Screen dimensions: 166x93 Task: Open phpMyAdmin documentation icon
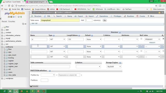(x=14, y=17)
